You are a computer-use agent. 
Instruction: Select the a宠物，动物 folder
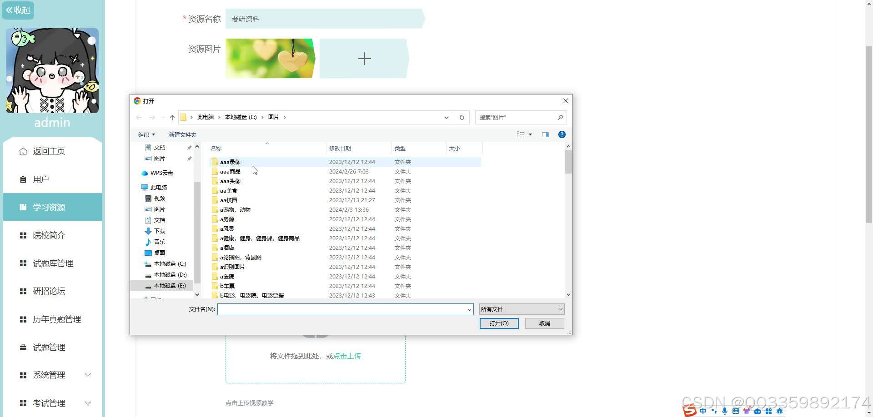(x=346, y=210)
